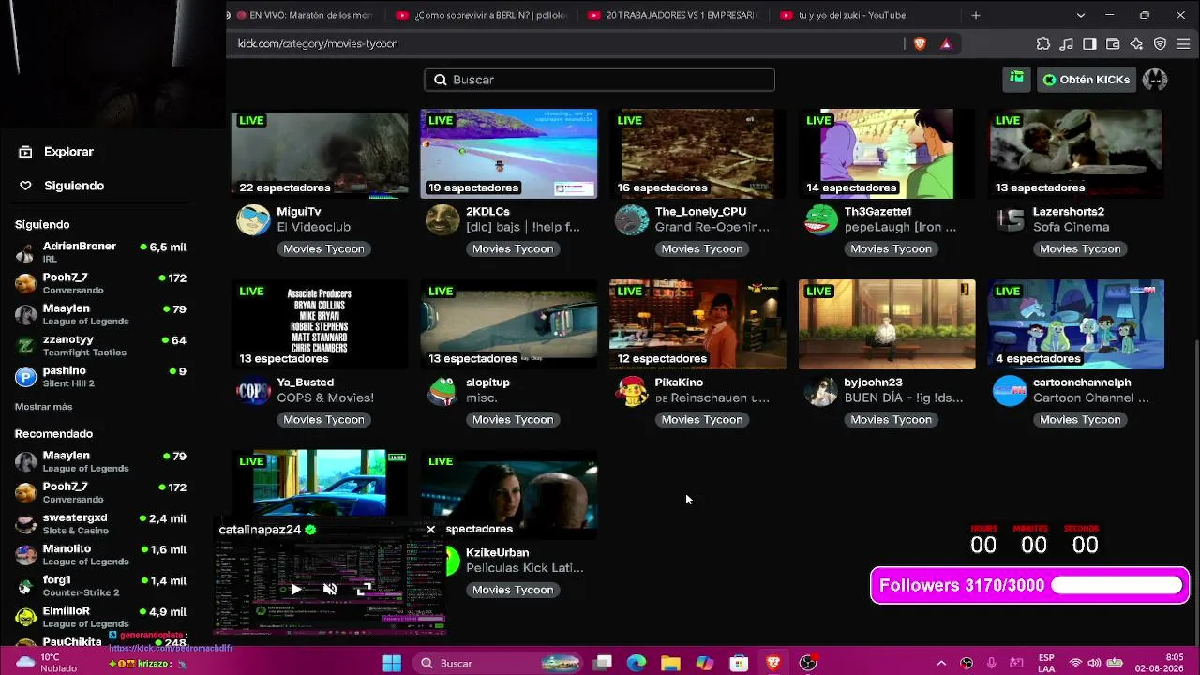The image size is (1200, 675).
Task: Open the browser hamburger menu
Action: tap(1183, 44)
